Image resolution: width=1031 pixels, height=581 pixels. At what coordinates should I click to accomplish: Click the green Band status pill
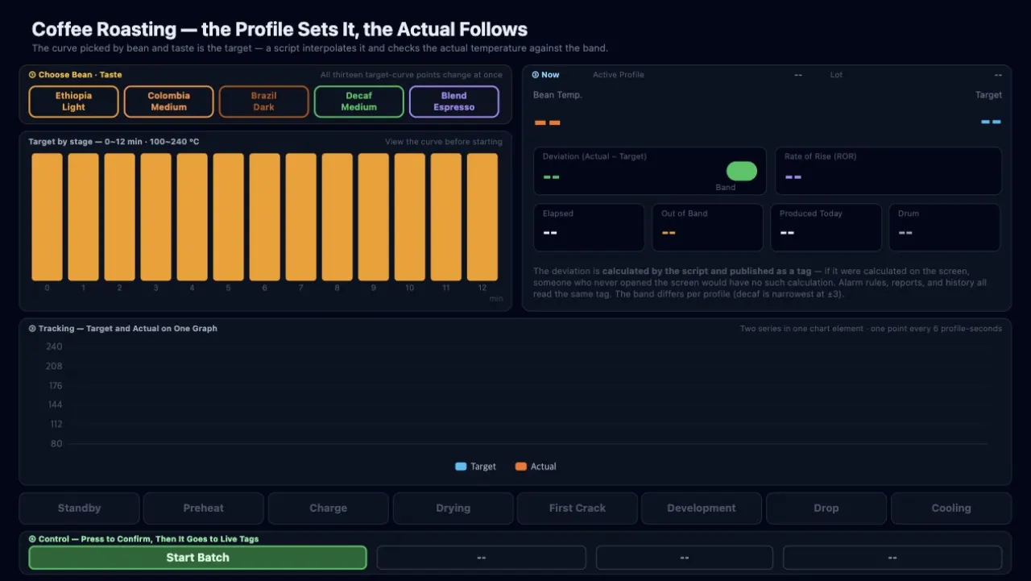pos(742,171)
